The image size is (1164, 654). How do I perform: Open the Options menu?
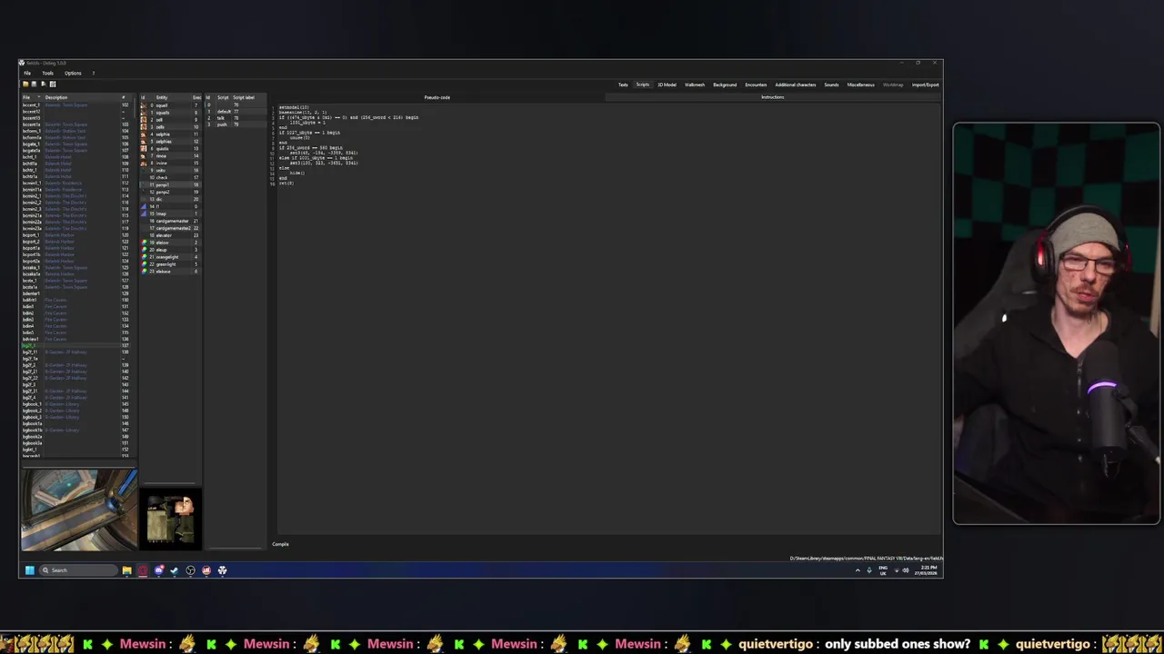[x=73, y=73]
